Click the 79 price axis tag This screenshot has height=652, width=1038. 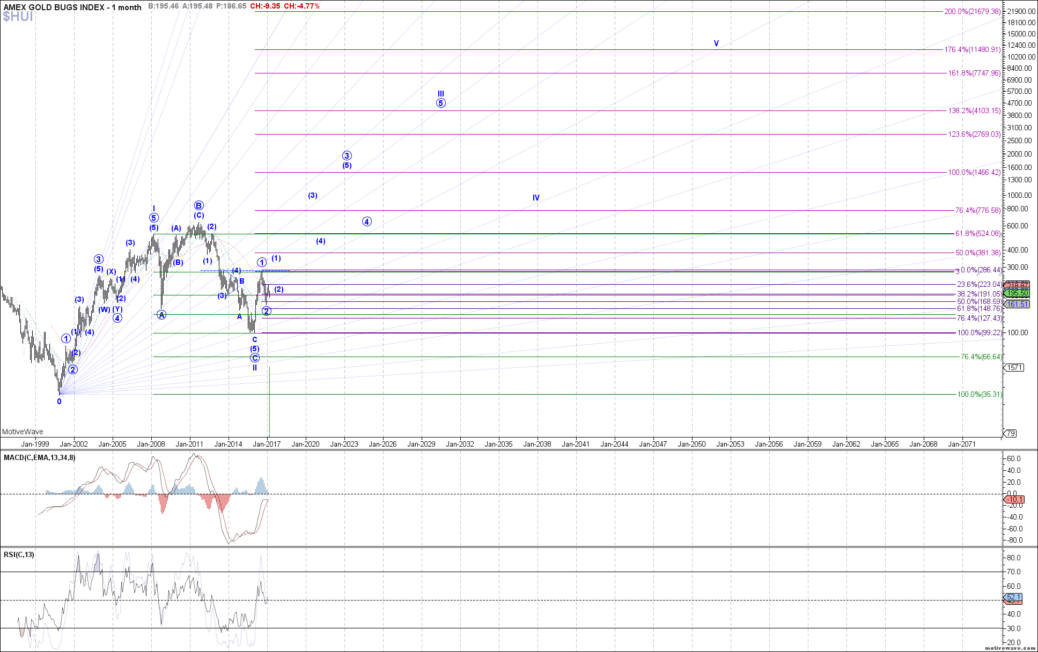[1010, 433]
